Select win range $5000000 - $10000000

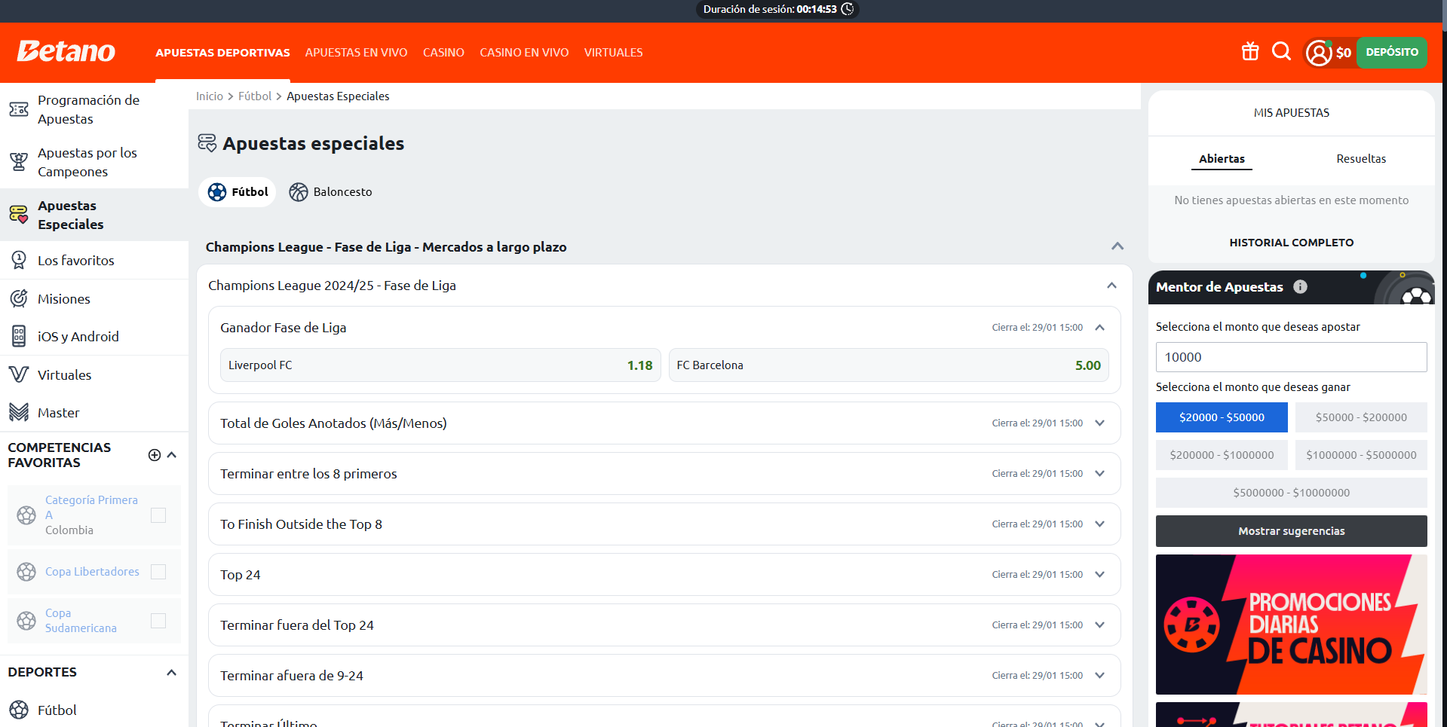coord(1292,493)
